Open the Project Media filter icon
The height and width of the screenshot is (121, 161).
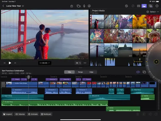[x=148, y=12]
